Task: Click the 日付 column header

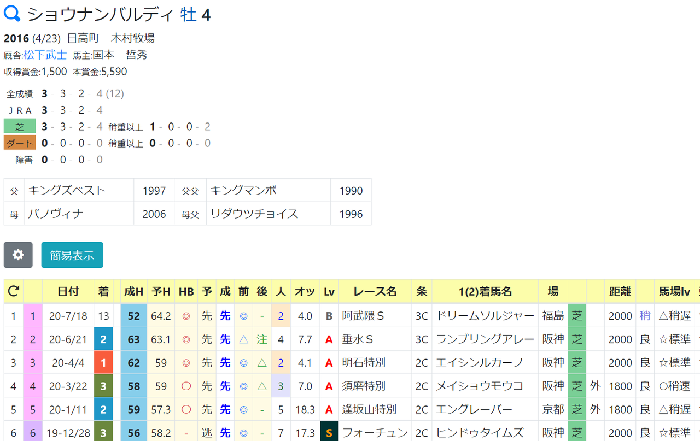Action: click(68, 292)
